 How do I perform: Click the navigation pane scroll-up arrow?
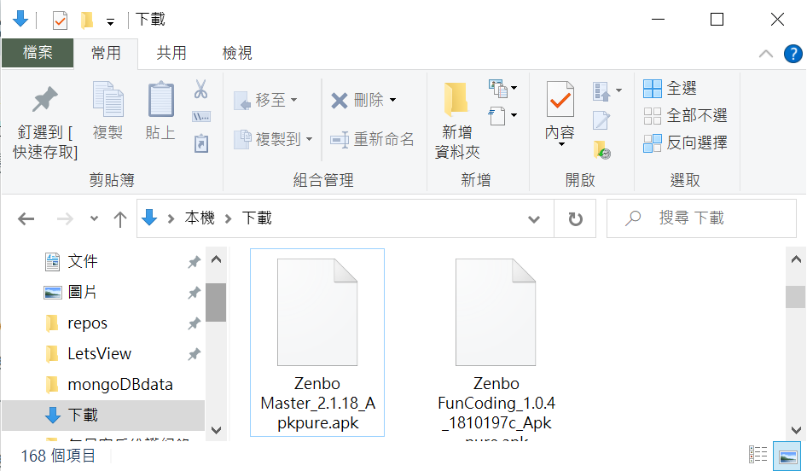pos(216,259)
